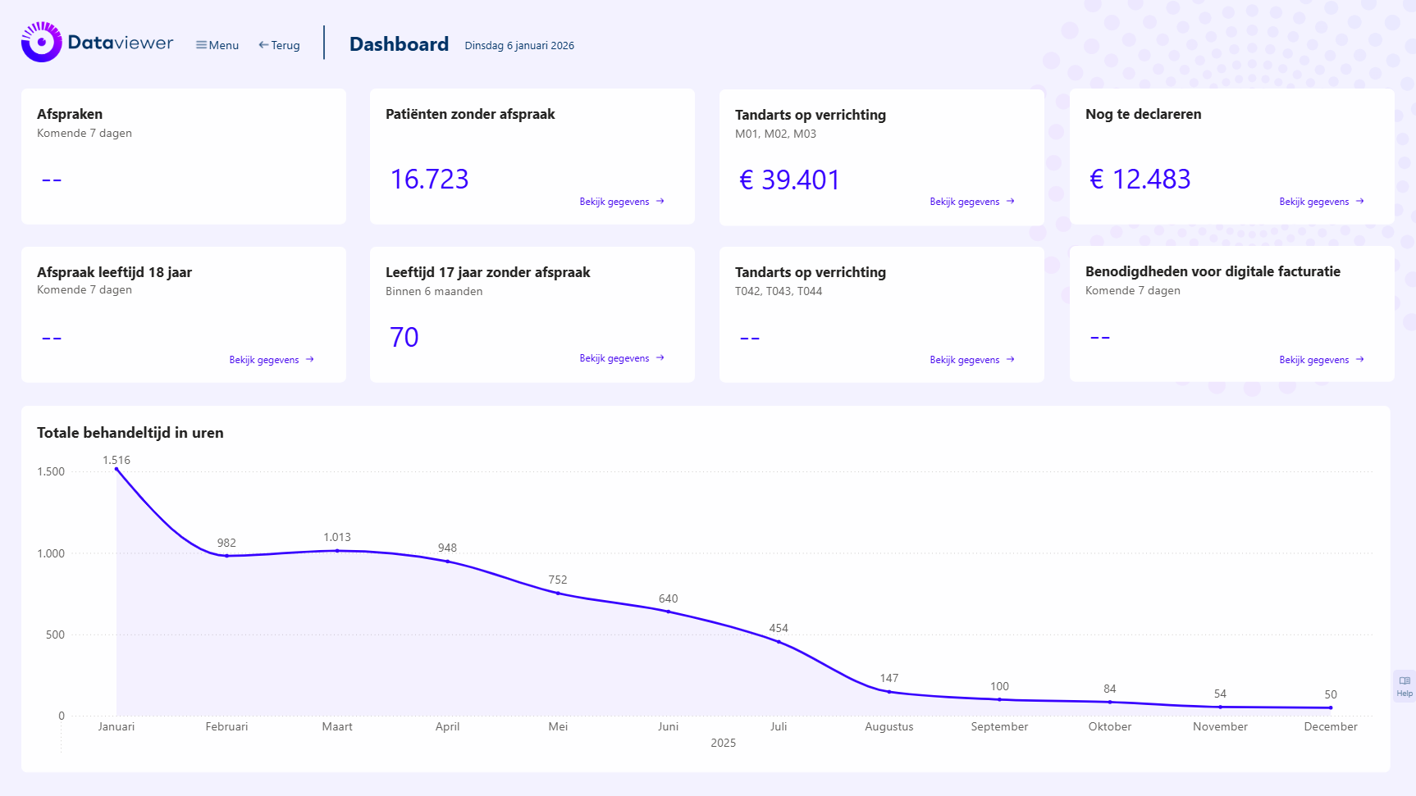
Task: Select the Augustus data point at 147
Action: point(888,692)
